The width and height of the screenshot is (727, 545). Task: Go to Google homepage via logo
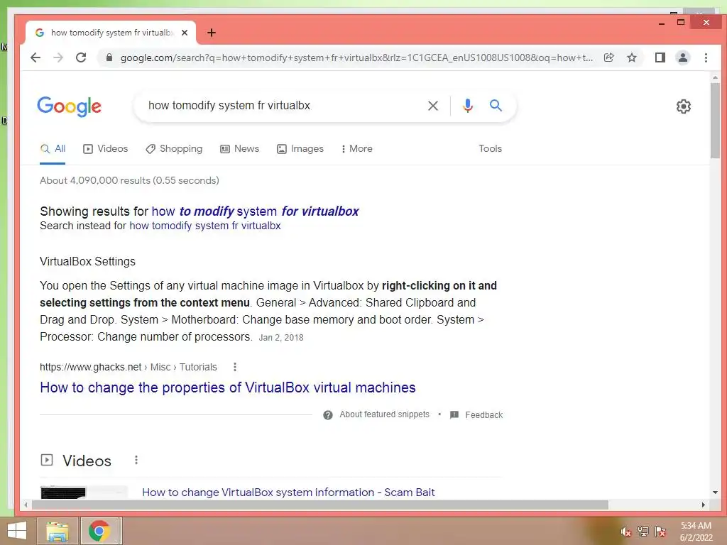coord(69,106)
